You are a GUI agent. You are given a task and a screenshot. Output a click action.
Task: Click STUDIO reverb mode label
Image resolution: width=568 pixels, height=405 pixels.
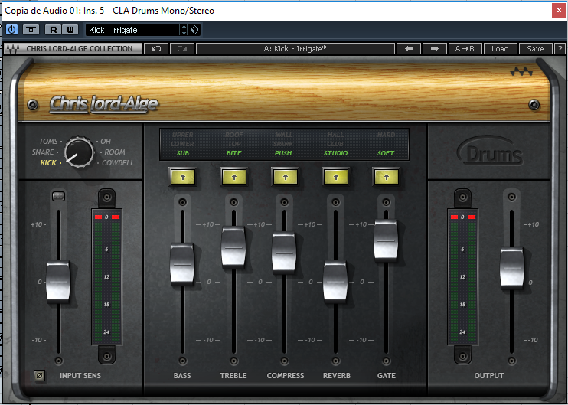335,153
